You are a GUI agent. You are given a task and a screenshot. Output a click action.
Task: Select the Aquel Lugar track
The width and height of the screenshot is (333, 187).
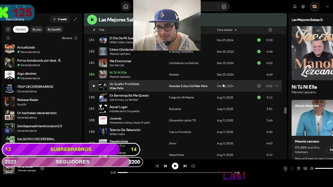point(185,109)
